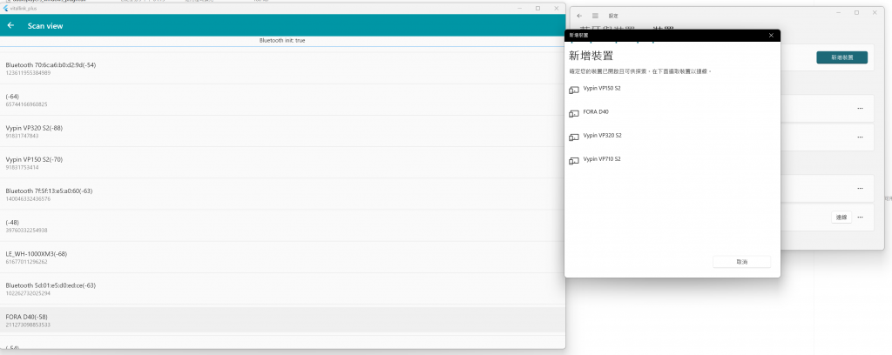
Task: Close the 新增裝置 dialog
Action: pos(771,35)
